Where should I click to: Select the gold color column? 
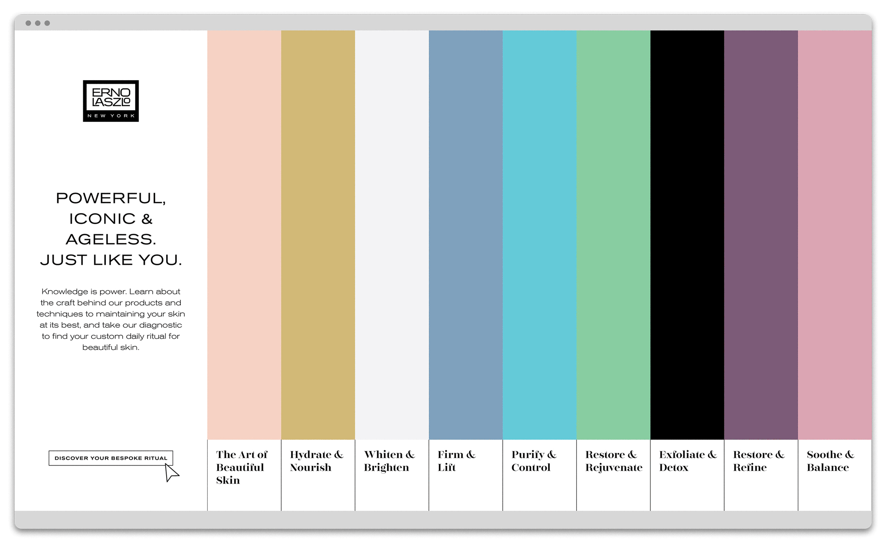[318, 235]
